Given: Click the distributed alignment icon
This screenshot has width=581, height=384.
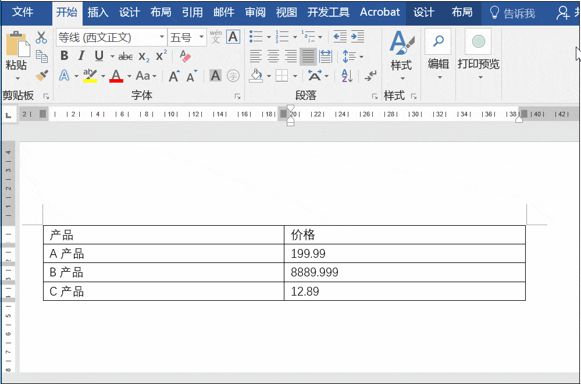Looking at the screenshot, I should (x=325, y=56).
